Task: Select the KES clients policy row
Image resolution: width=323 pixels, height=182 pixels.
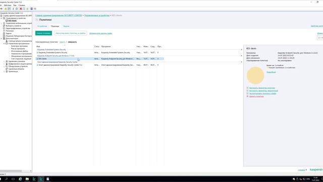Action: [100, 59]
